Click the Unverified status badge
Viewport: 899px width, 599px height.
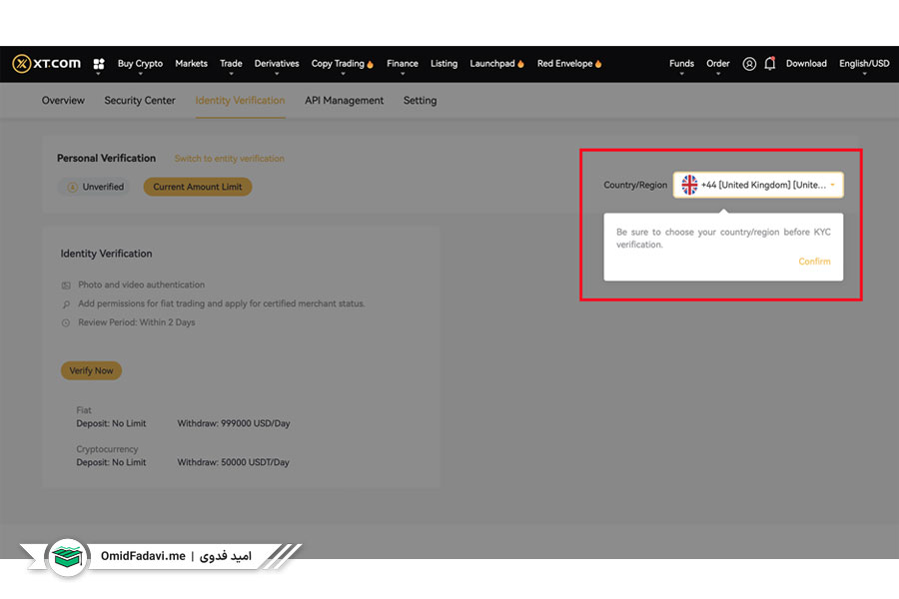96,187
